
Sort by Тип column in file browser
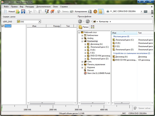tap(145, 33)
